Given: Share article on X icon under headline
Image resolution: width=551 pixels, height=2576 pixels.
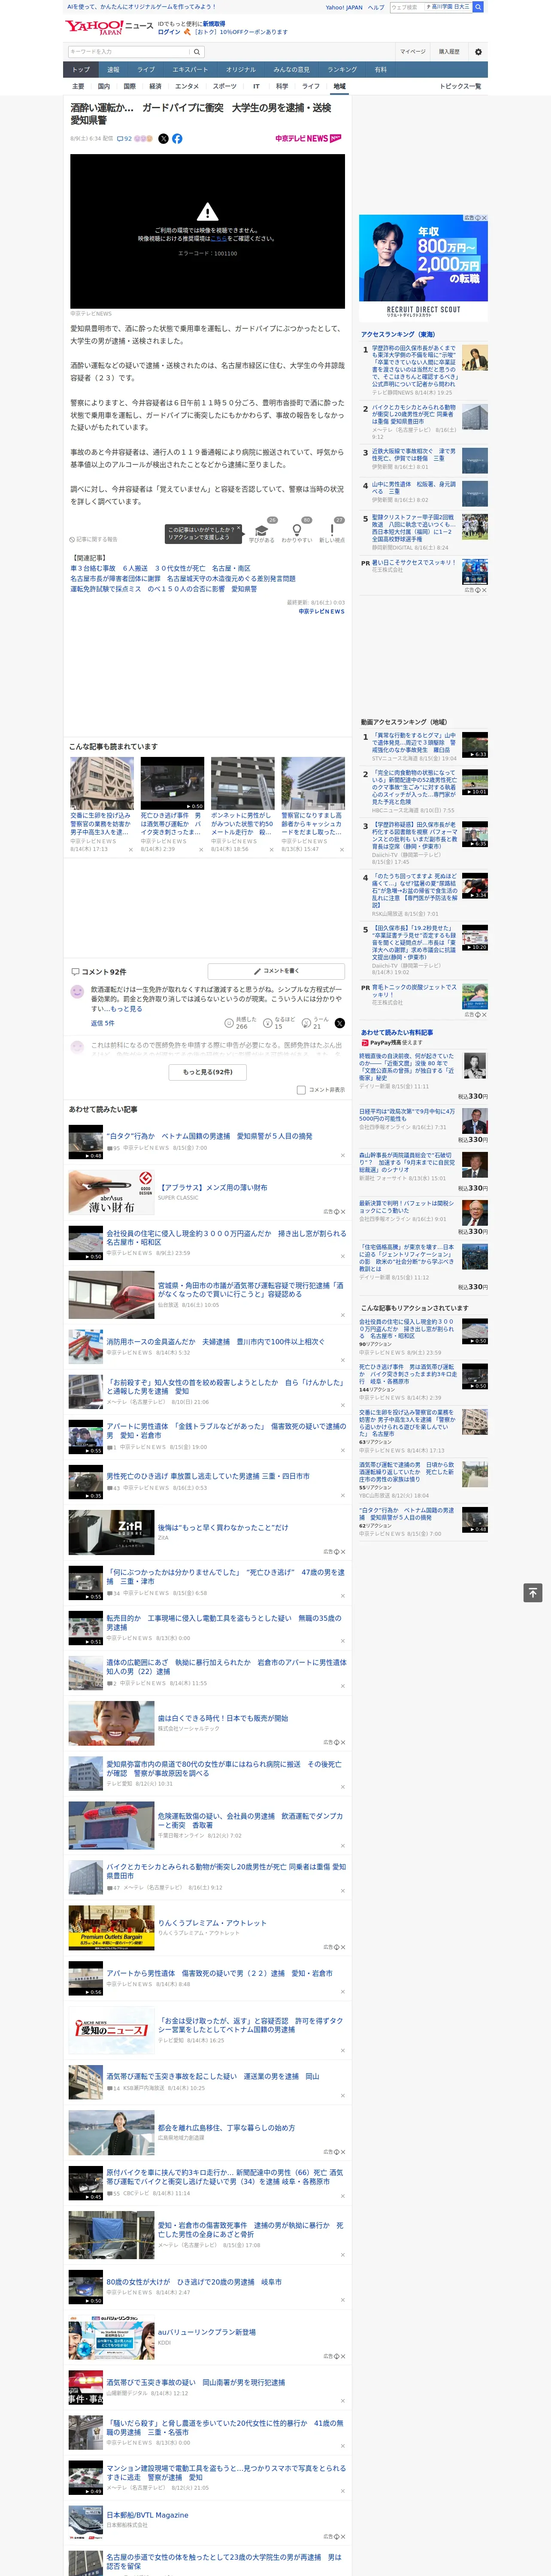Looking at the screenshot, I should point(163,139).
